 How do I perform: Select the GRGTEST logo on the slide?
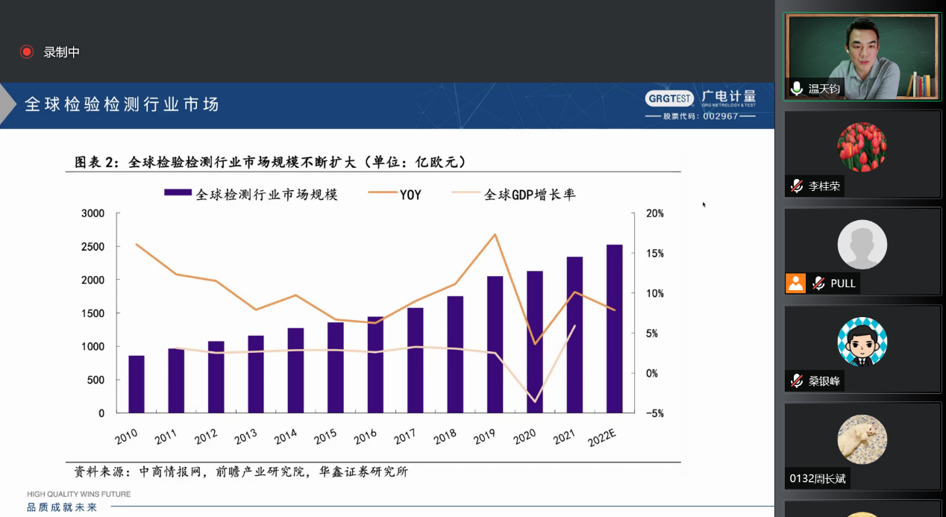669,98
